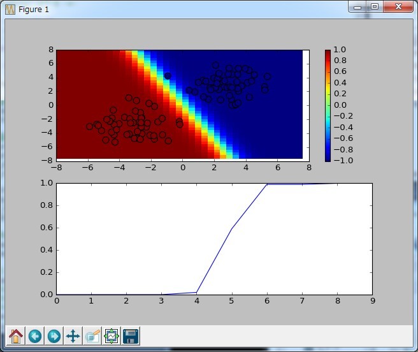Go back to previous view arrow
Screen dimensions: 418x352
pyautogui.click(x=35, y=335)
